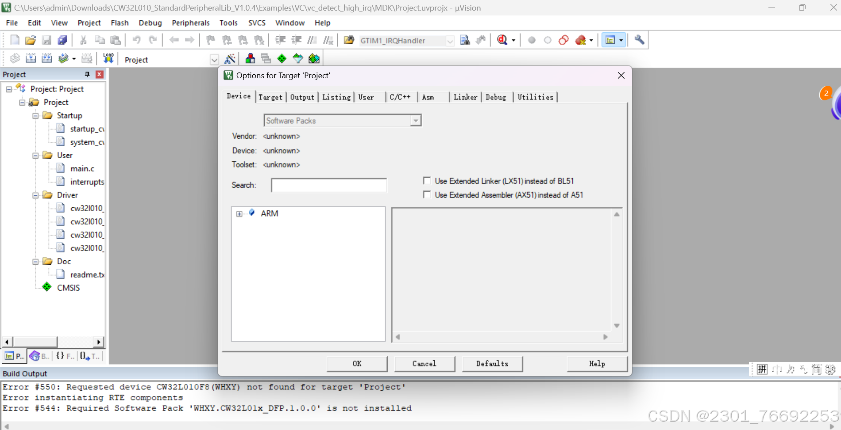Select the CMSIS item in project tree
The image size is (841, 430).
tap(68, 288)
